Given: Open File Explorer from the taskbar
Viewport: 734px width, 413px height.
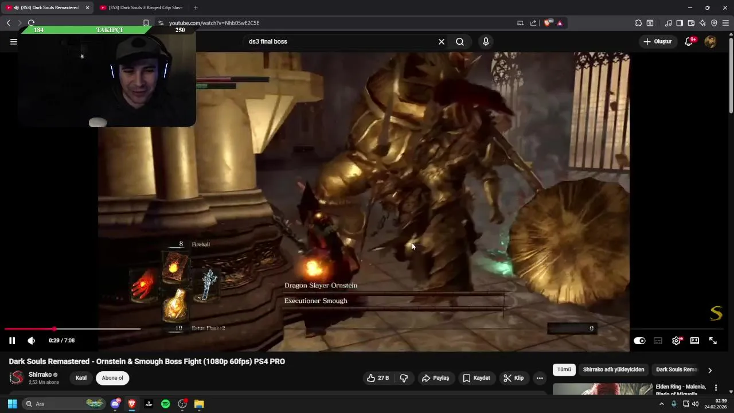Looking at the screenshot, I should pos(199,404).
